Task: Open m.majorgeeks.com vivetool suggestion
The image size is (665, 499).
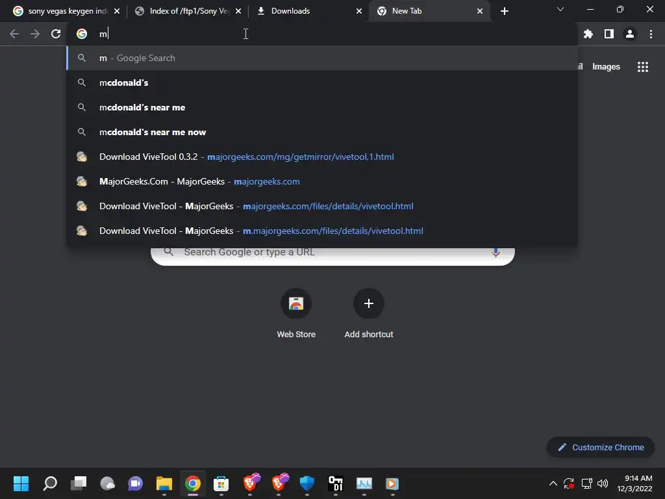Action: pyautogui.click(x=322, y=231)
